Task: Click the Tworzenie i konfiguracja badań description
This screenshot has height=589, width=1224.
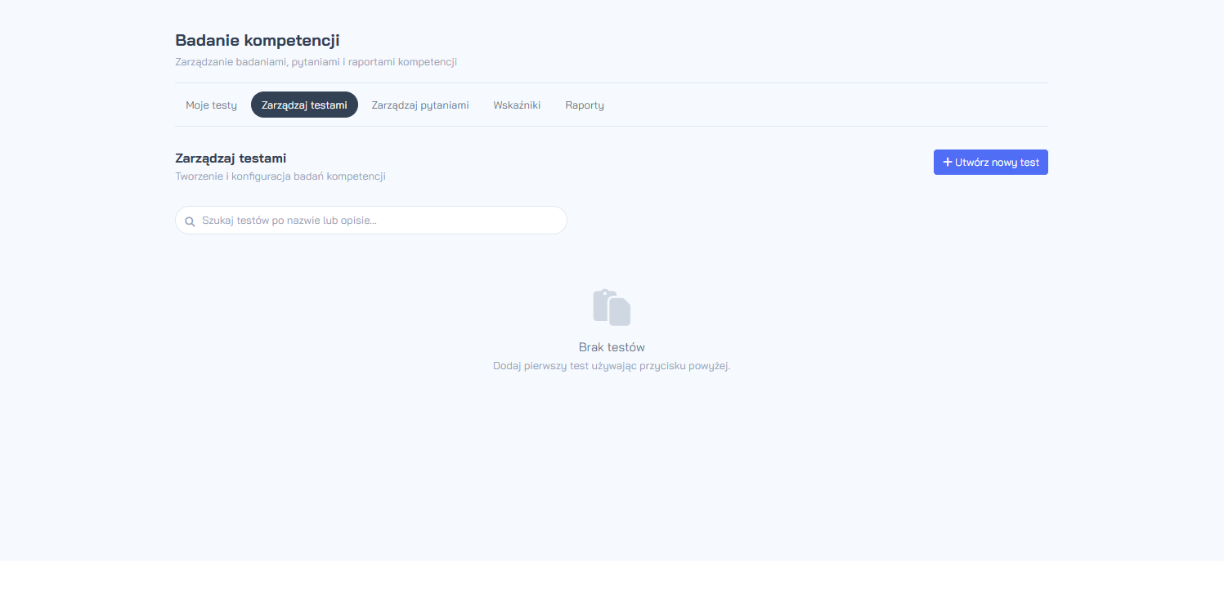Action: 280,176
